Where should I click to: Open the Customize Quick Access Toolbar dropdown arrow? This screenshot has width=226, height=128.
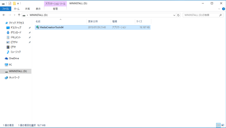coord(18,4)
